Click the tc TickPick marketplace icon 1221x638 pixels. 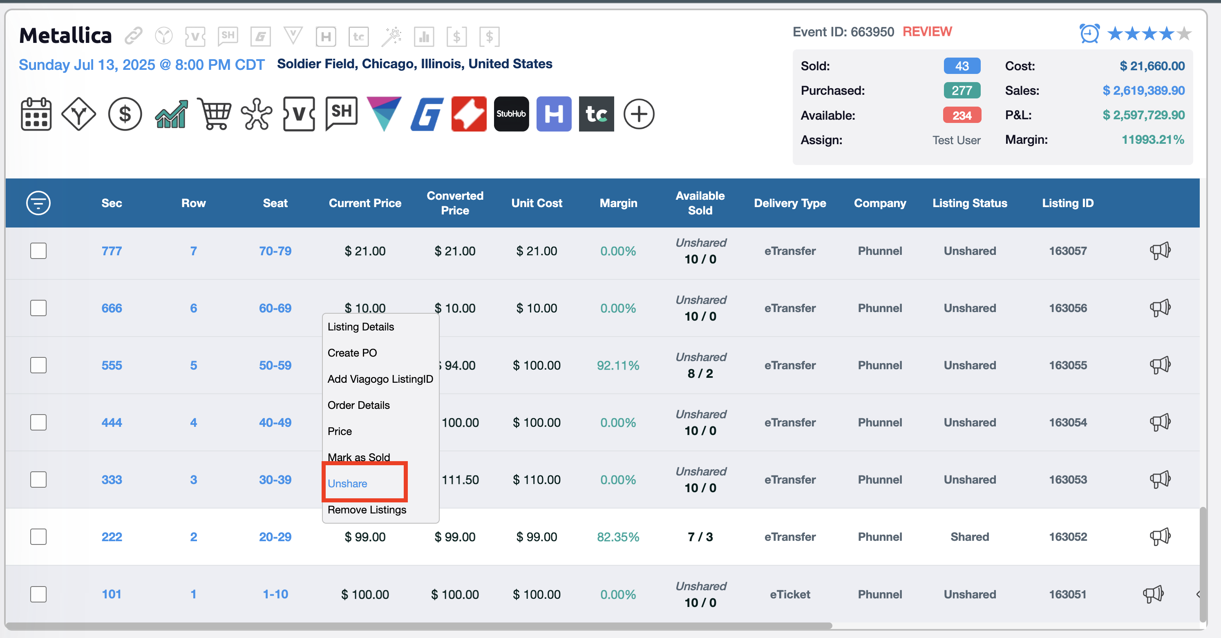click(596, 114)
